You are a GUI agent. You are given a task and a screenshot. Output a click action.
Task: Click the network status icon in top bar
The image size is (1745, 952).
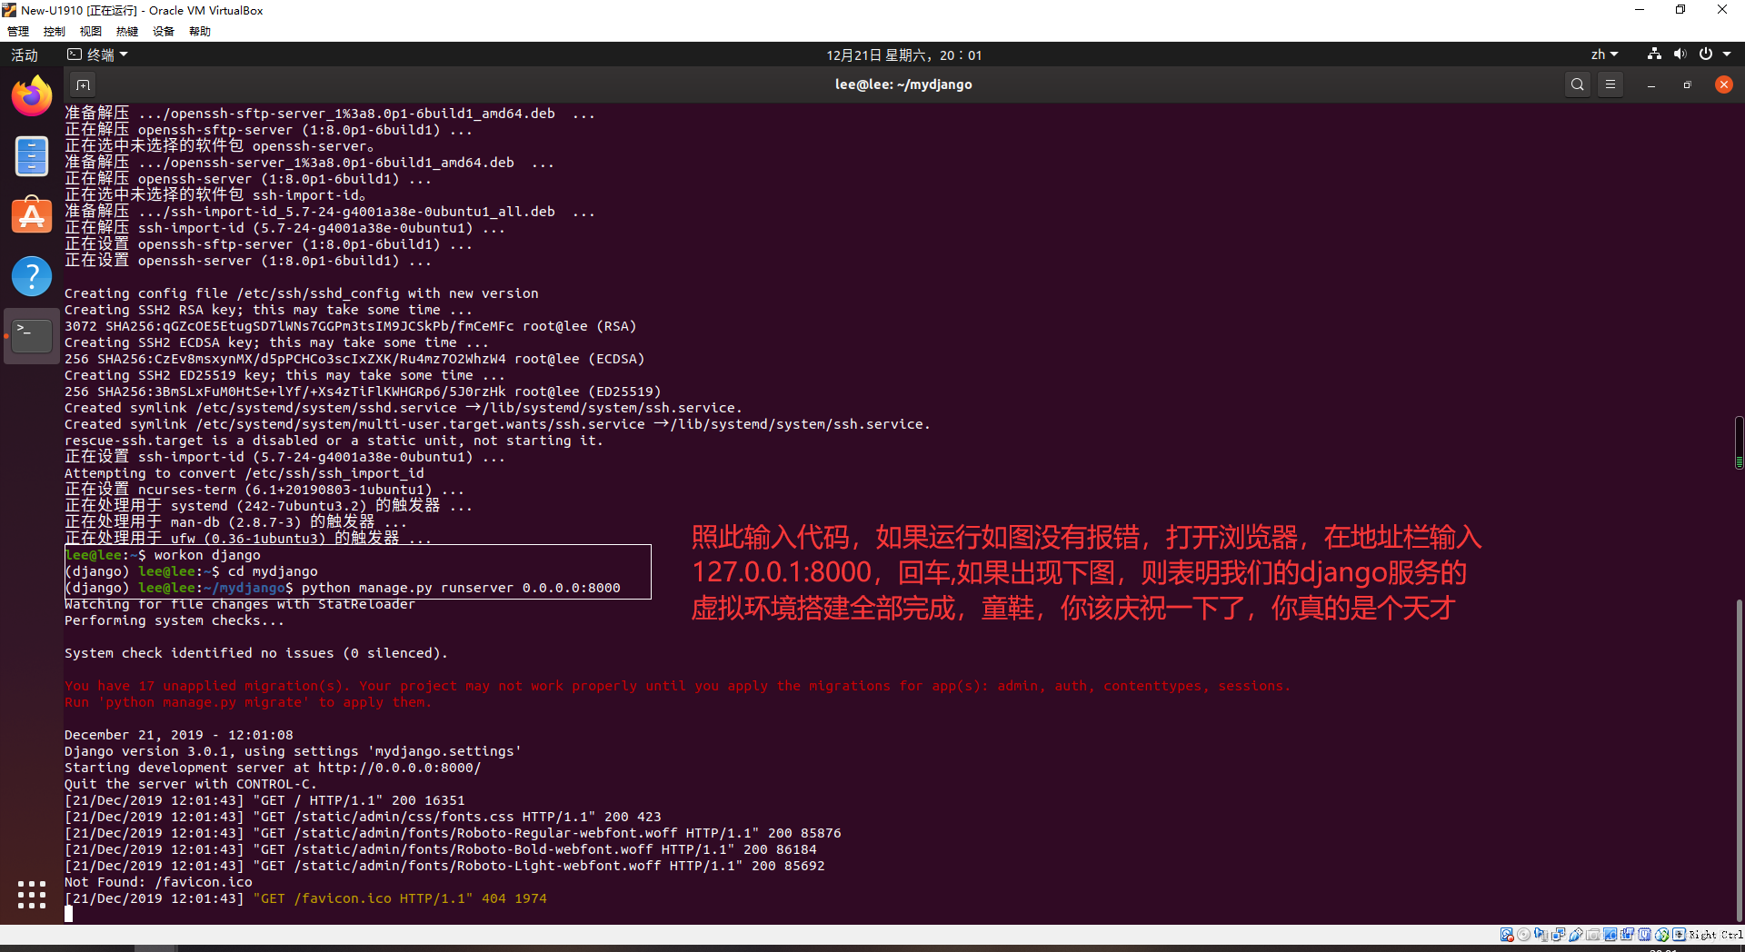(1654, 55)
